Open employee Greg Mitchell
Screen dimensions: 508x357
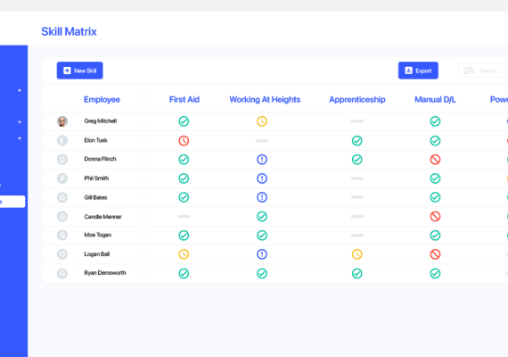point(101,121)
